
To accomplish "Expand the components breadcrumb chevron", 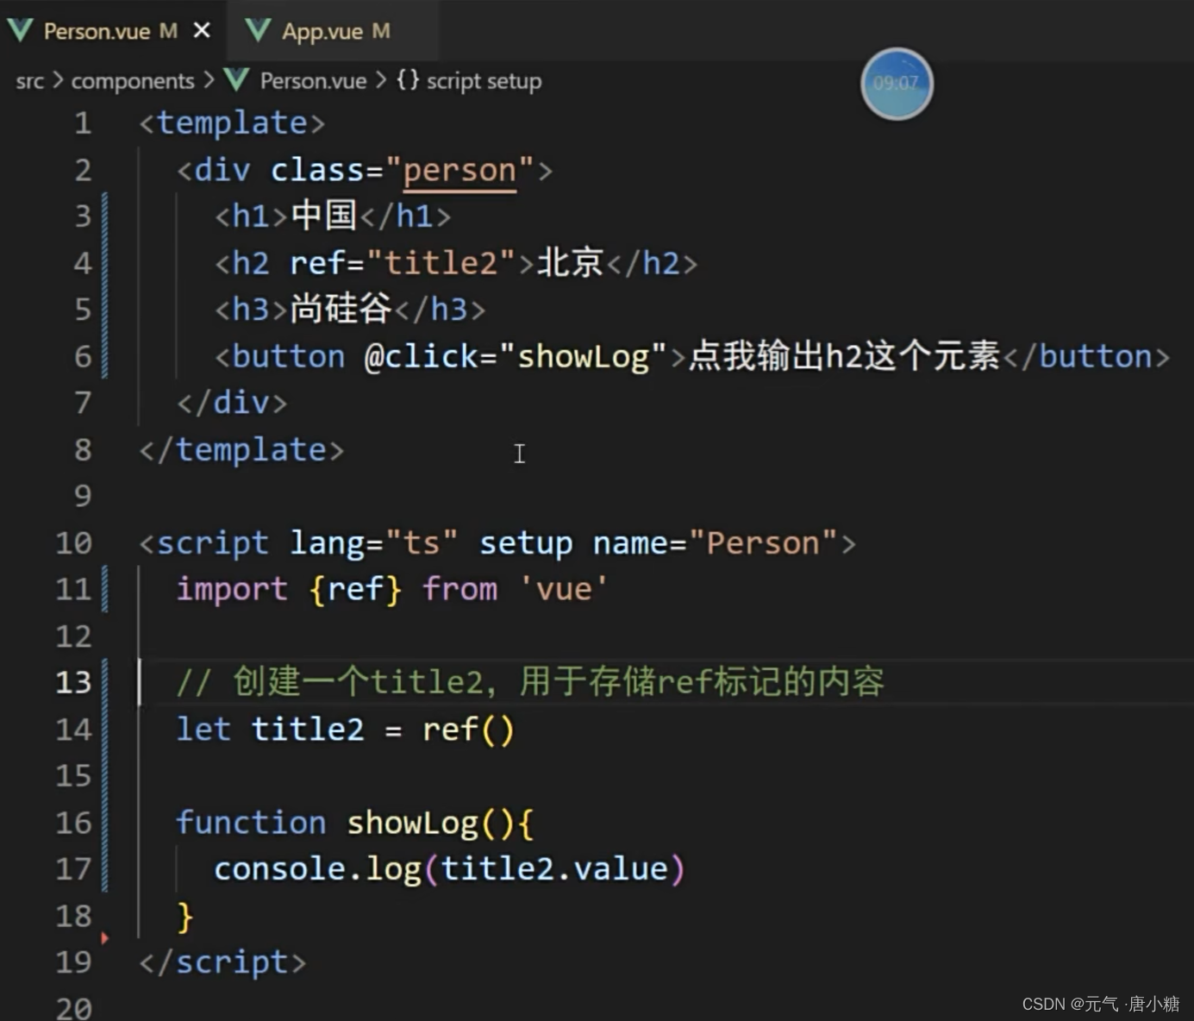I will [x=209, y=80].
